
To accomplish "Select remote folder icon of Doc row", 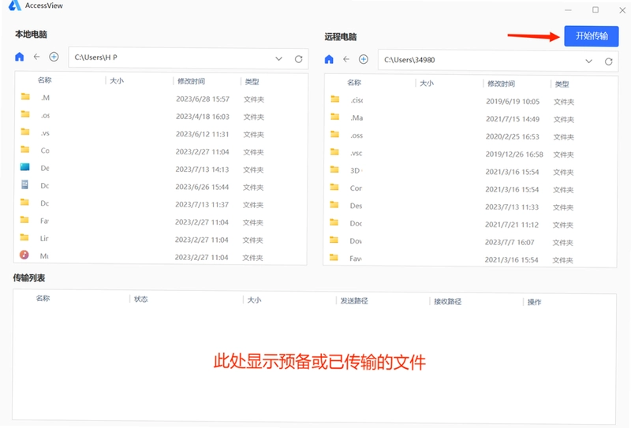I will [x=334, y=222].
